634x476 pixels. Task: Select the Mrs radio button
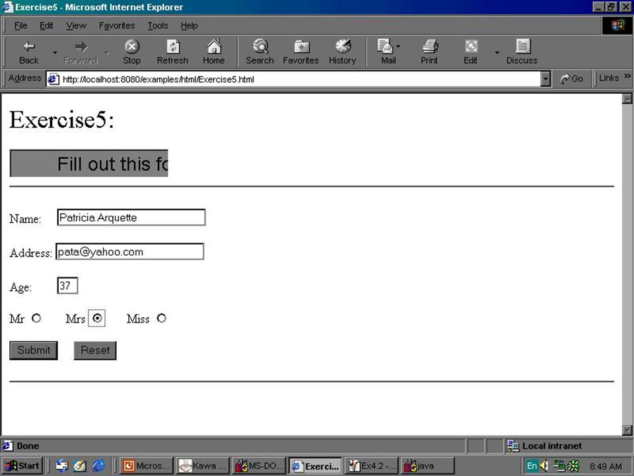pyautogui.click(x=97, y=318)
